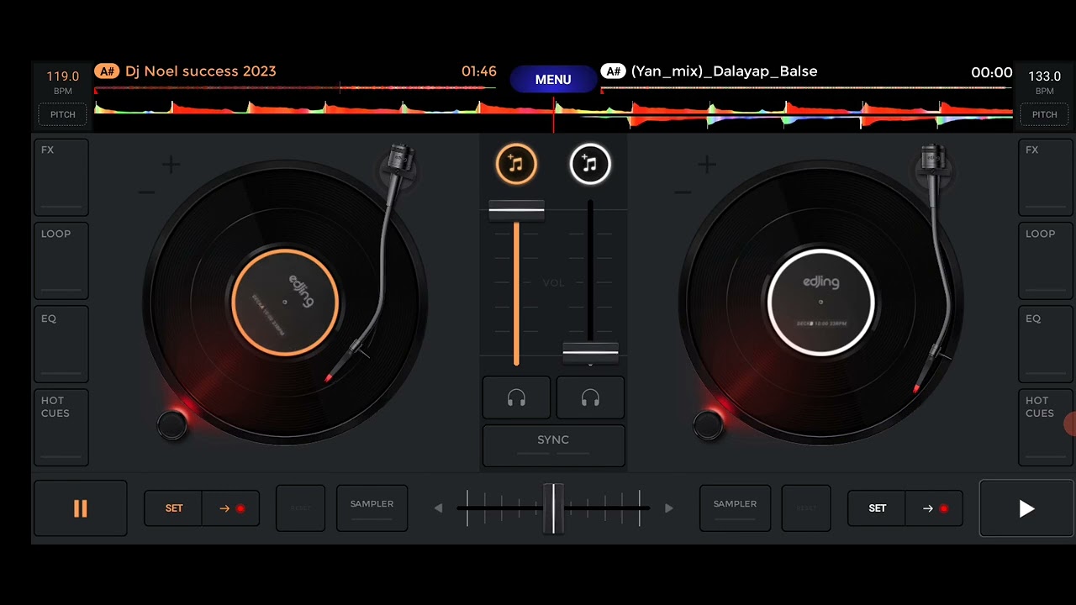Open the right deck LOOP panel
This screenshot has width=1076, height=605.
pyautogui.click(x=1046, y=261)
